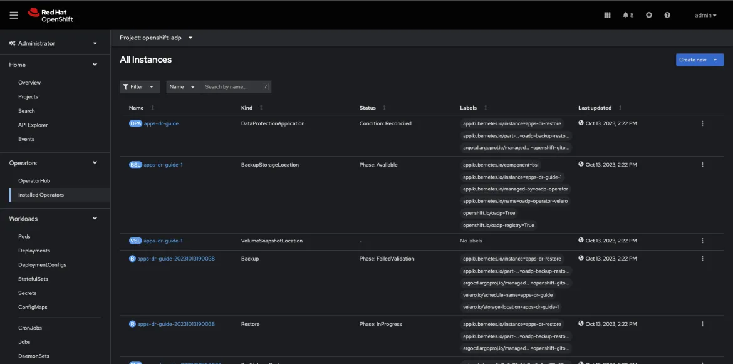Image resolution: width=733 pixels, height=364 pixels.
Task: Click the hamburger navigation menu icon
Action: 13,14
